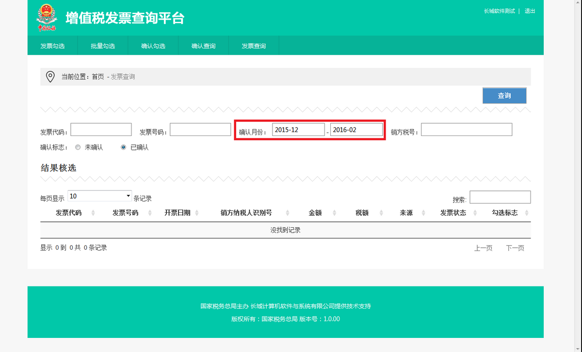Select the 未确认 radio button
This screenshot has height=352, width=582.
click(x=78, y=147)
